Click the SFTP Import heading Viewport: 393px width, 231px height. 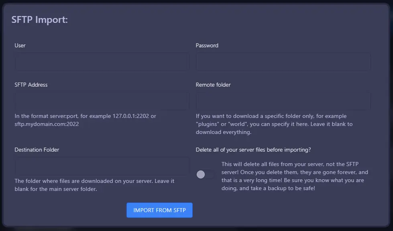pyautogui.click(x=40, y=19)
